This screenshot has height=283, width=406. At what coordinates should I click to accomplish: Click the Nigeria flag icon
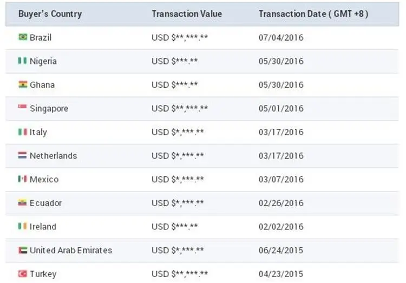pos(23,61)
